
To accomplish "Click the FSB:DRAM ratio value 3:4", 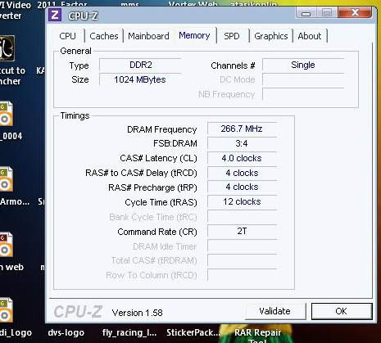I will pyautogui.click(x=242, y=143).
